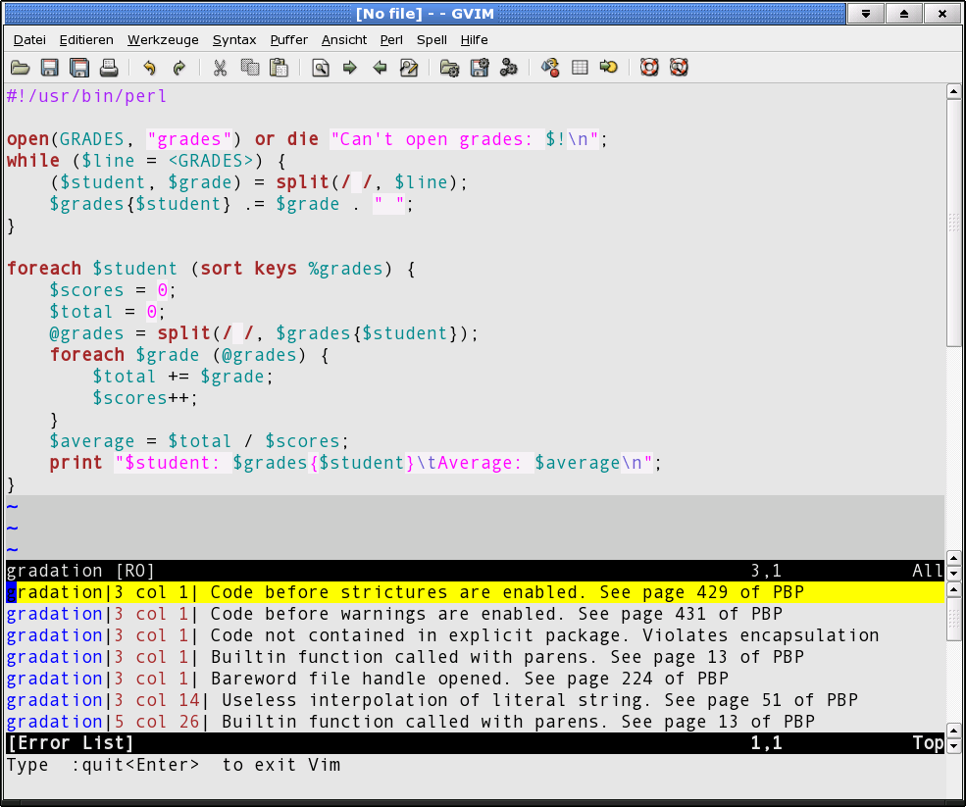Click the error list scrollbar up arrow
This screenshot has width=966, height=807.
953,590
